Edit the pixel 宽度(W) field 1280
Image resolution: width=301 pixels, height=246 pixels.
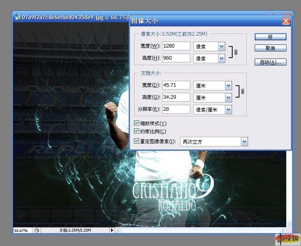(176, 46)
